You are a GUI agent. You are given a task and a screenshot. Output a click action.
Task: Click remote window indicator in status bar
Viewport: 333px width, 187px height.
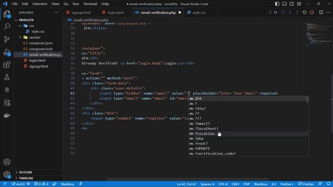coord(5,184)
